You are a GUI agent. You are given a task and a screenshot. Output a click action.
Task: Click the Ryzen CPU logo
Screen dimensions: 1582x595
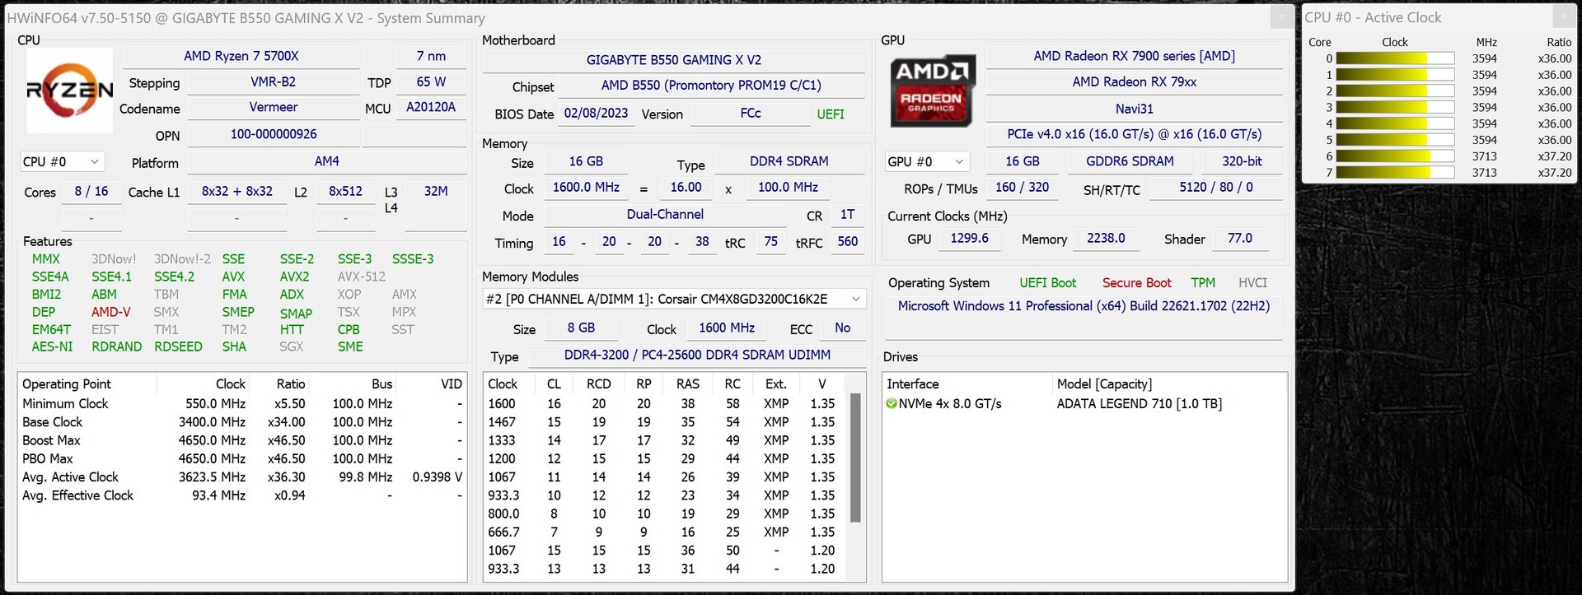click(70, 91)
